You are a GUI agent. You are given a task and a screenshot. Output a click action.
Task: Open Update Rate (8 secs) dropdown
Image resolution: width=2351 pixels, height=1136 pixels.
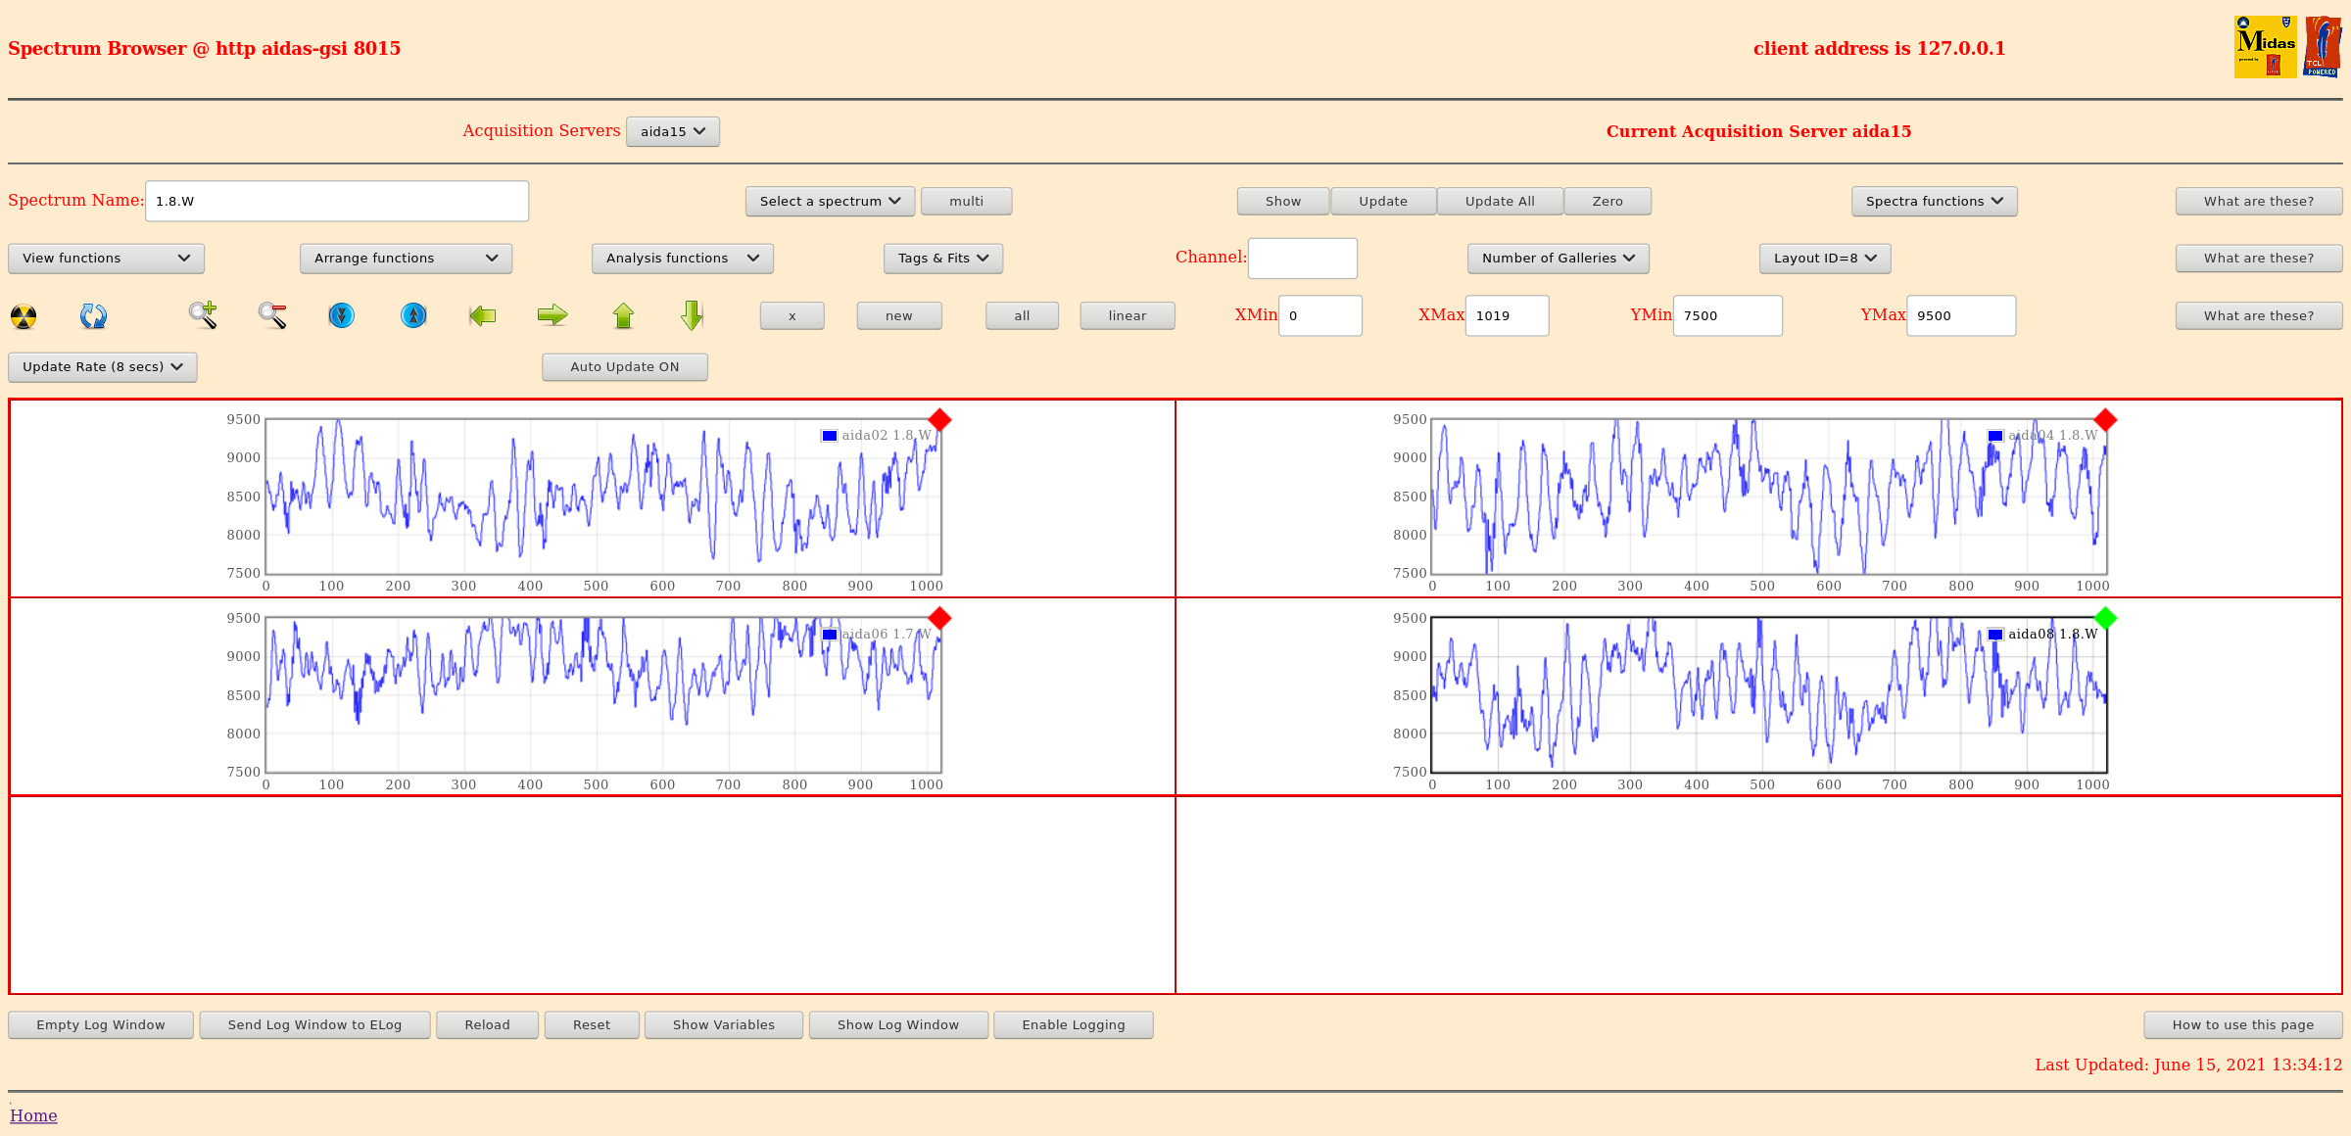pyautogui.click(x=103, y=367)
